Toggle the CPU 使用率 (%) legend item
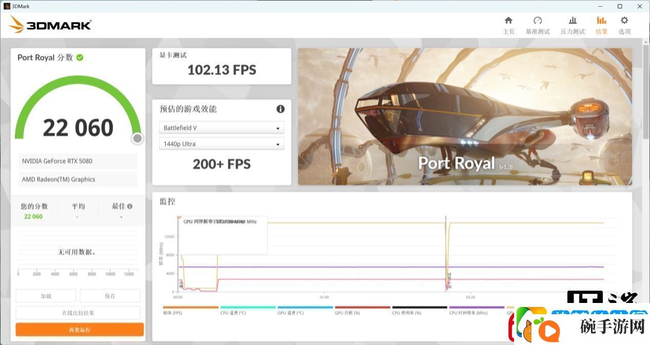Viewport: 650px width, 345px height. point(420,311)
